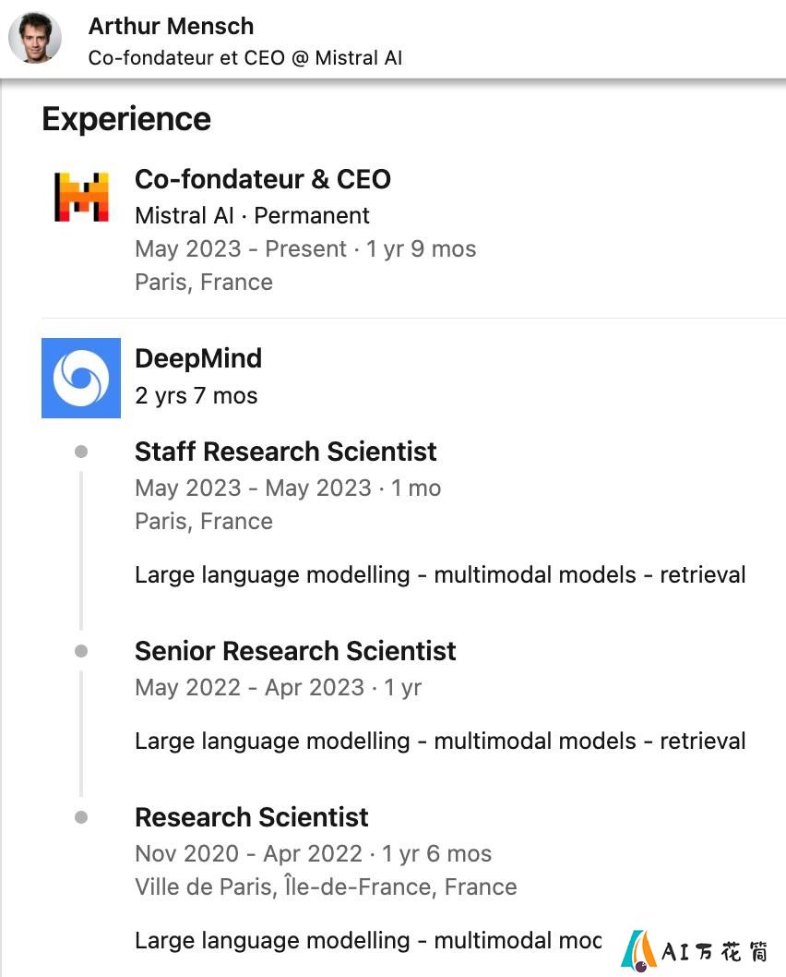Click the Nov 2020 - Apr 2022 date range
The width and height of the screenshot is (786, 977).
[x=249, y=853]
